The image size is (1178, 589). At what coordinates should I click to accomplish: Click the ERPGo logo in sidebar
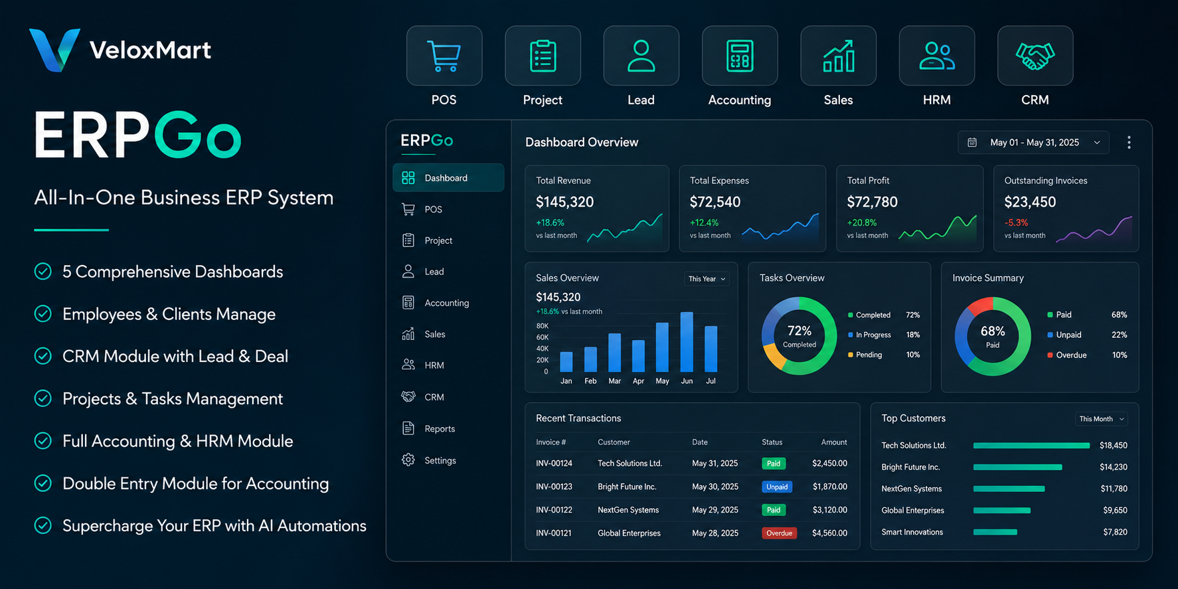(x=427, y=141)
